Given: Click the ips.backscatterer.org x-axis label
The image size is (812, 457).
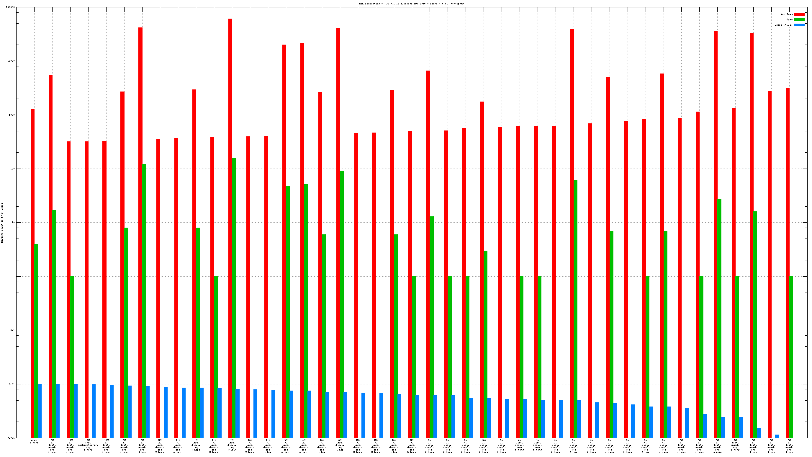Looking at the screenshot, I should 88,445.
